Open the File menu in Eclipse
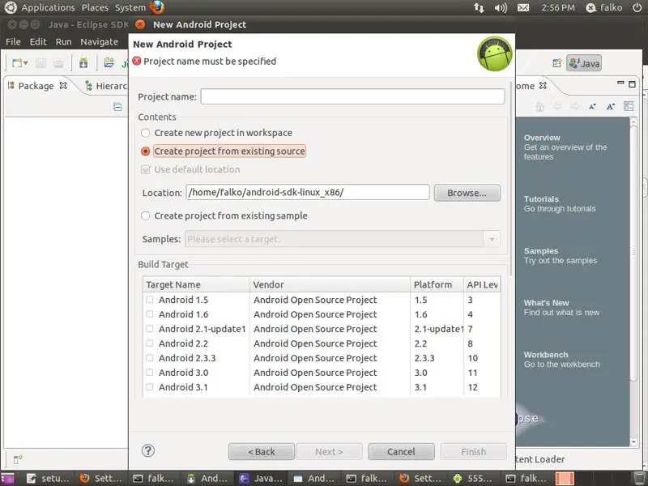The width and height of the screenshot is (648, 486). [13, 42]
